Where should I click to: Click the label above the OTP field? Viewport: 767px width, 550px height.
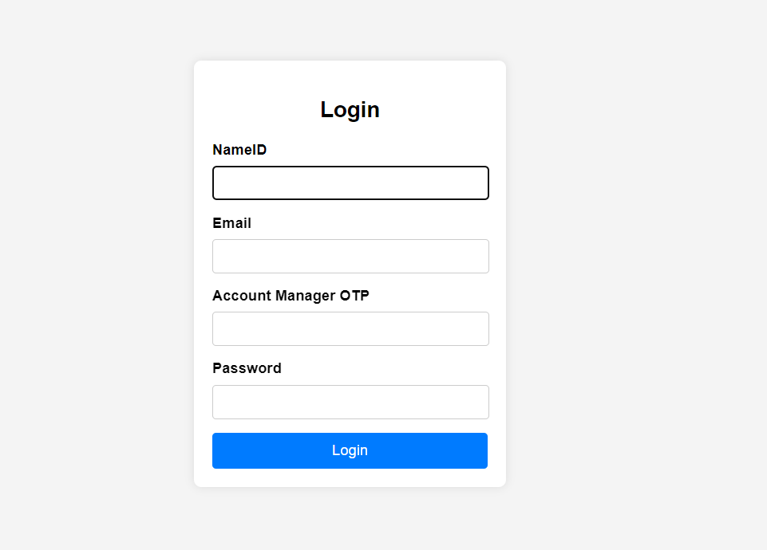tap(291, 296)
